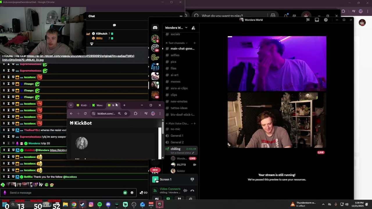The height and width of the screenshot is (209, 372).
Task: Open a new tab in small Chrome window
Action: [x=124, y=105]
